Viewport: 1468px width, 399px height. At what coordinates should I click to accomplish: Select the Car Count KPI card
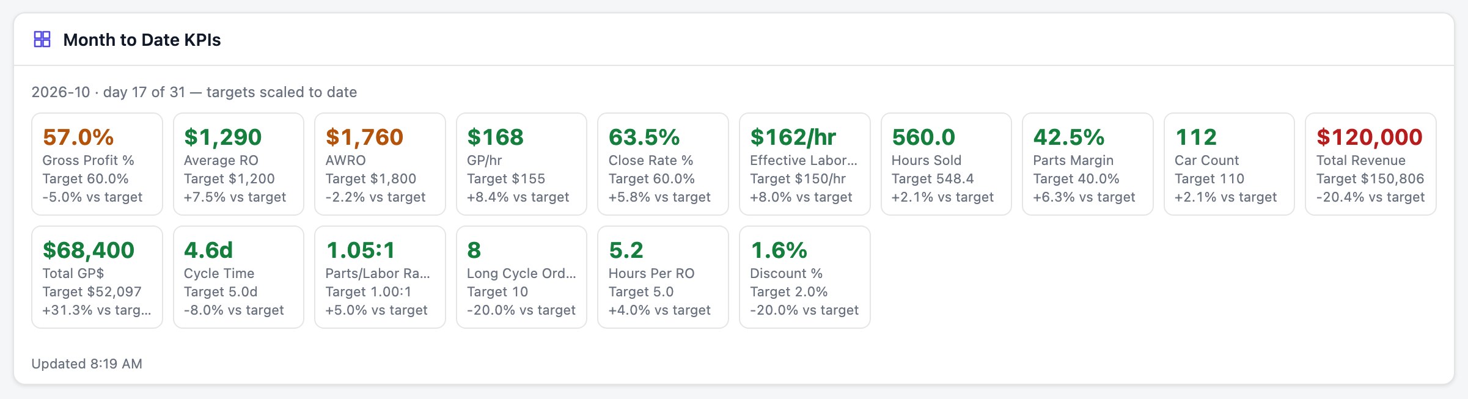click(x=1229, y=164)
